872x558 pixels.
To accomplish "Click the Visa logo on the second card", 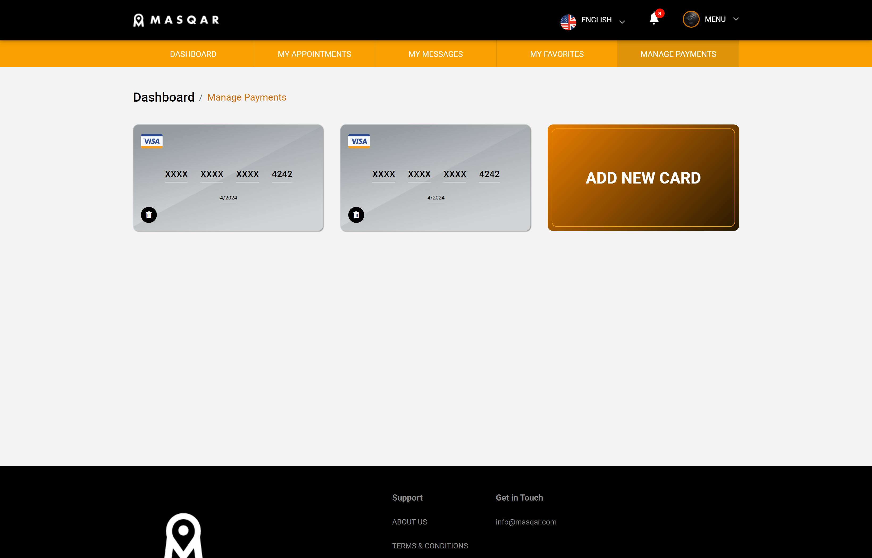I will (x=359, y=141).
